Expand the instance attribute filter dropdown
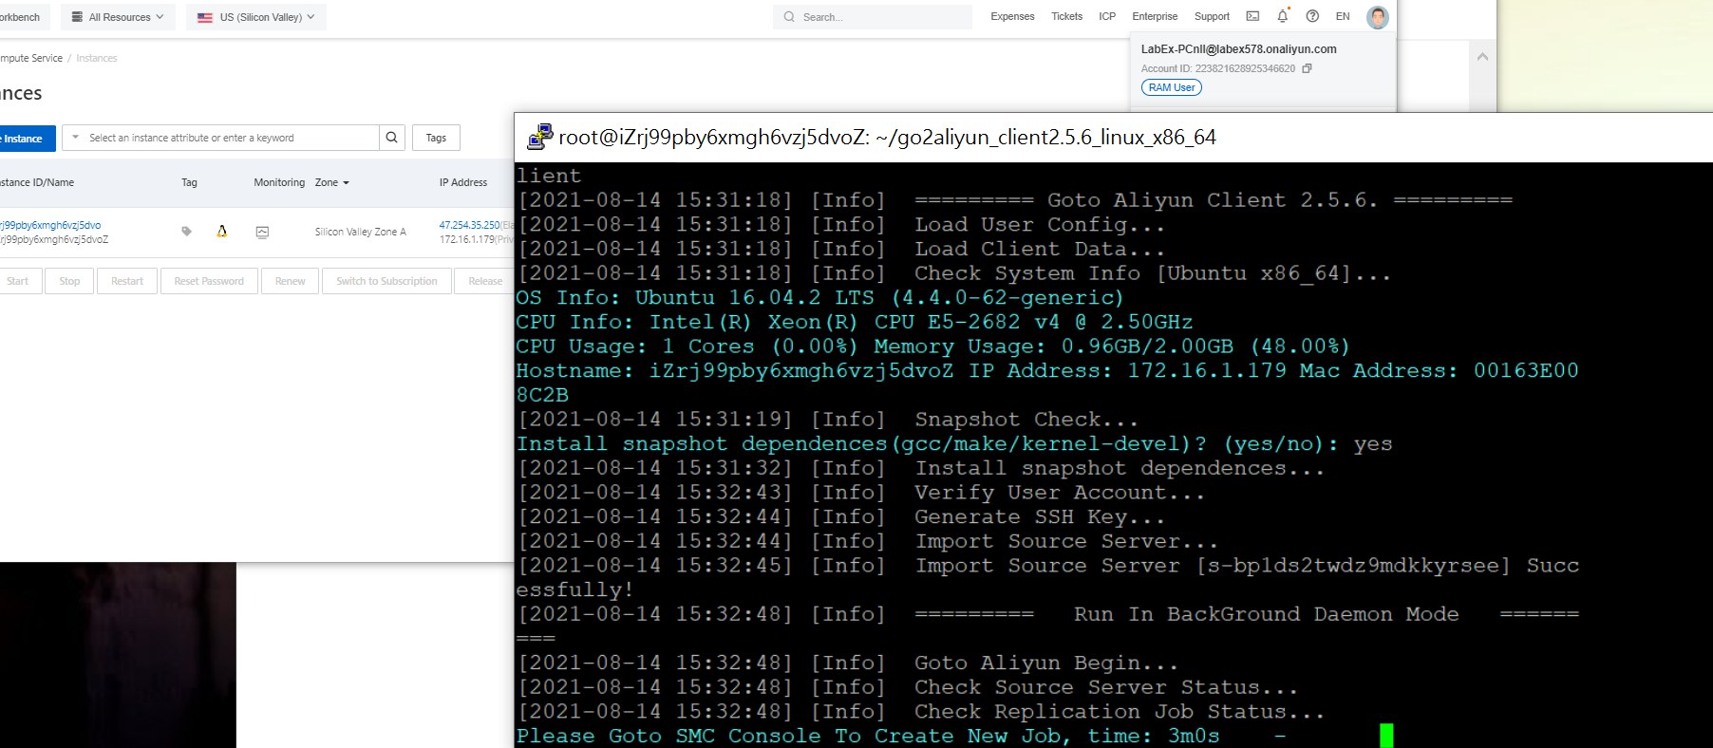Image resolution: width=1713 pixels, height=748 pixels. 76,138
